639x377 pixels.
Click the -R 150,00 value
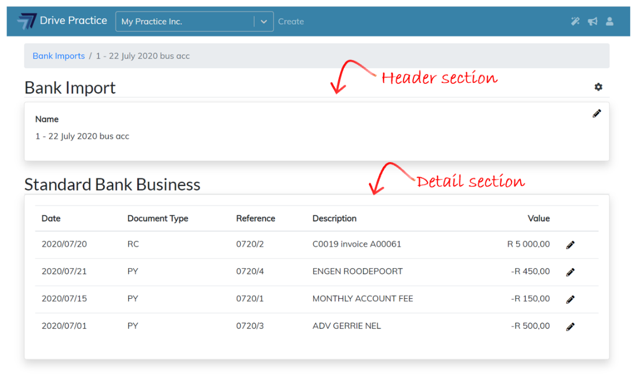point(530,298)
